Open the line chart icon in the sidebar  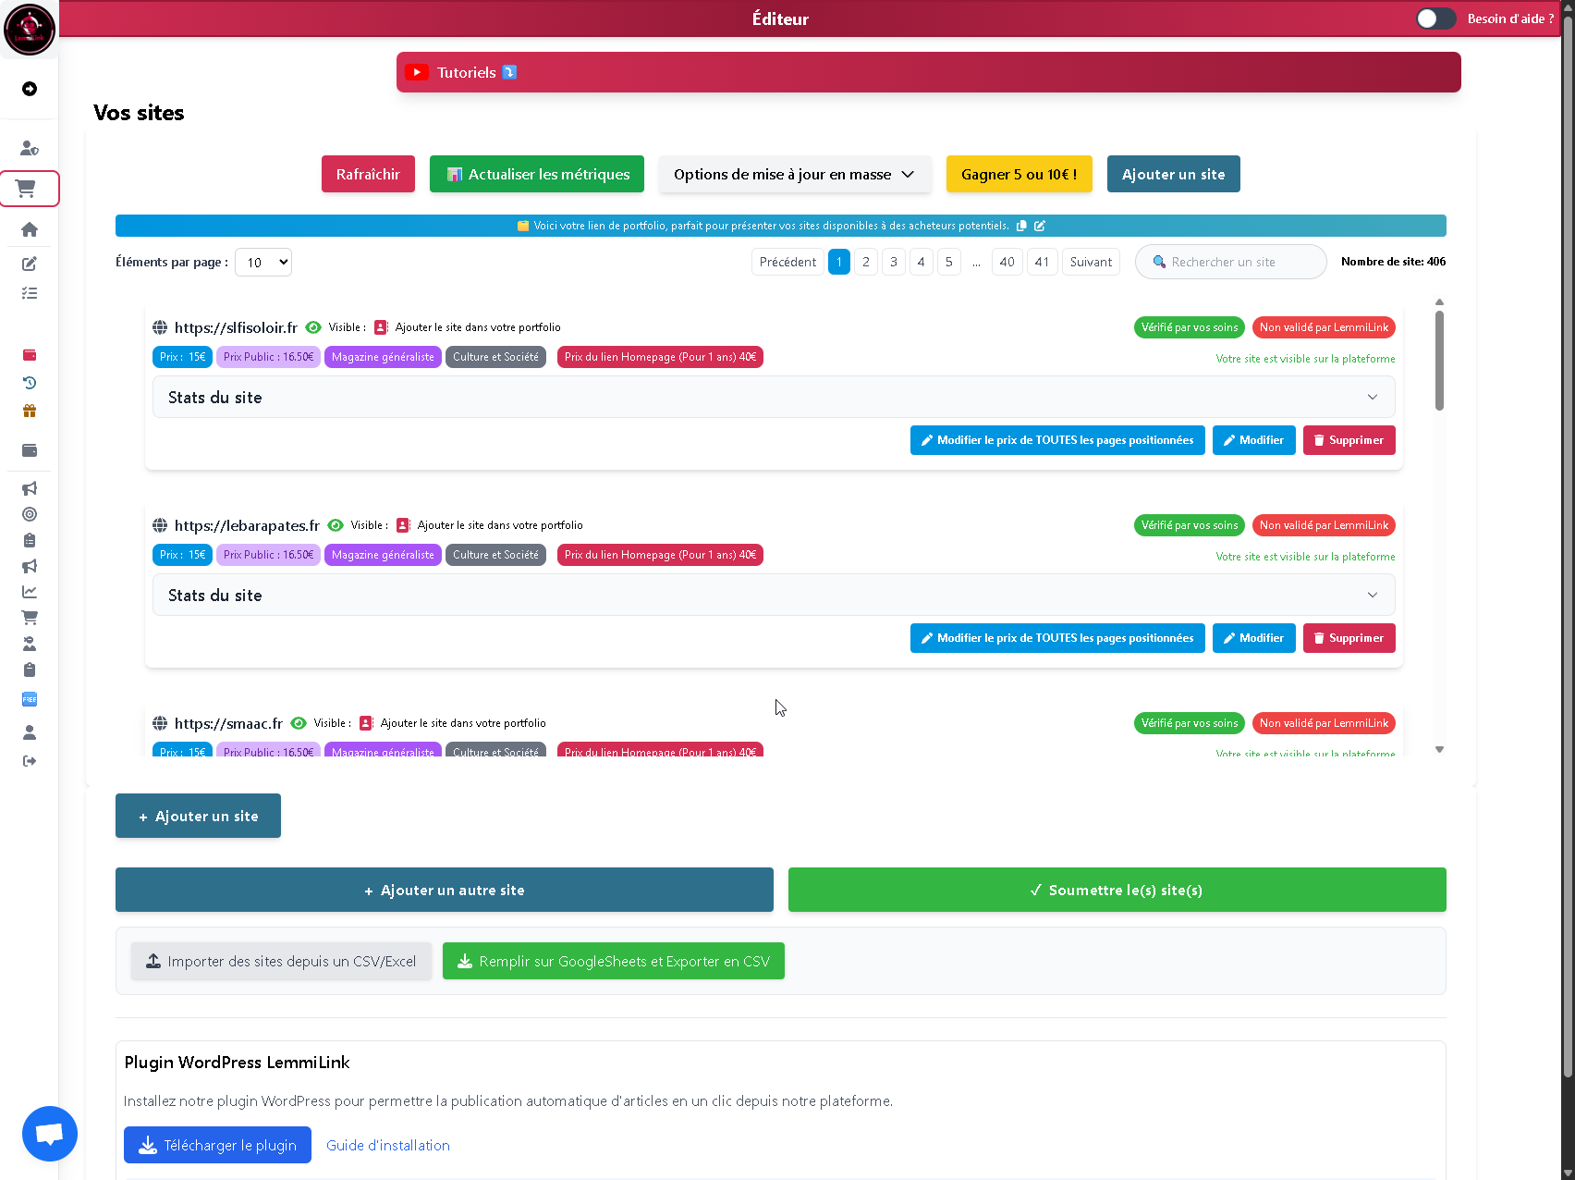coord(30,592)
